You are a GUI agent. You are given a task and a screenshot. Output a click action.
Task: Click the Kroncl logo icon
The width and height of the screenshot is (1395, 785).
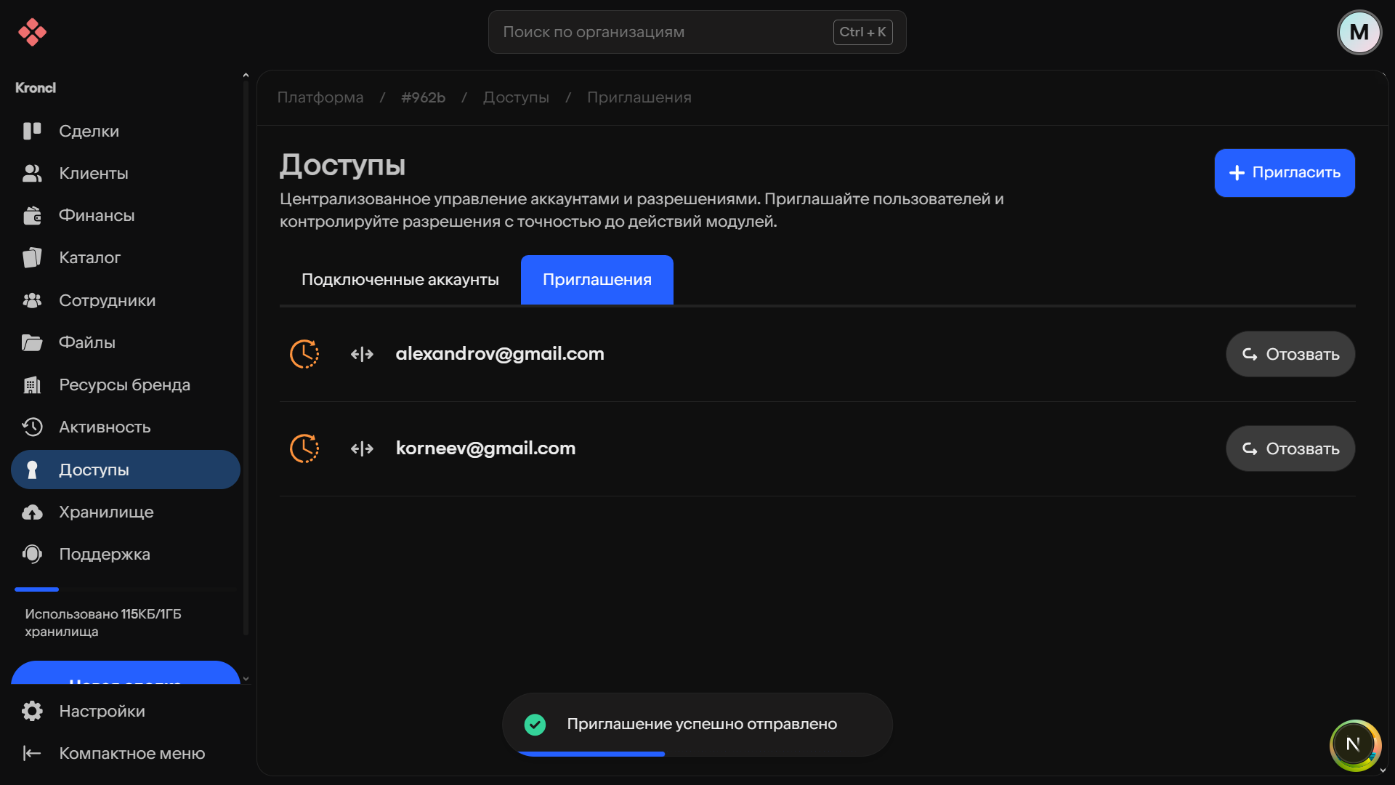(x=32, y=32)
